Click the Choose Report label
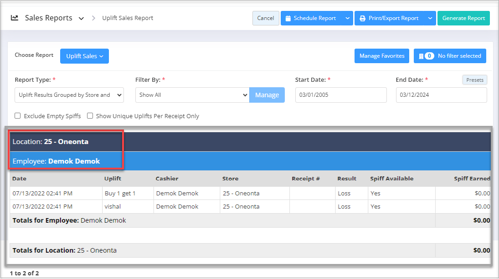The image size is (499, 279). (x=34, y=55)
